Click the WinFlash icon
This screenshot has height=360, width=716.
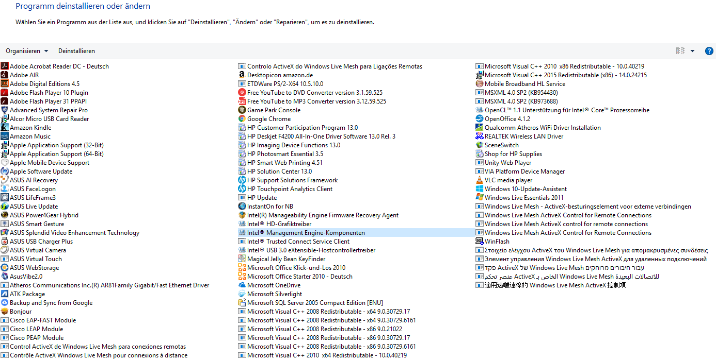click(480, 241)
